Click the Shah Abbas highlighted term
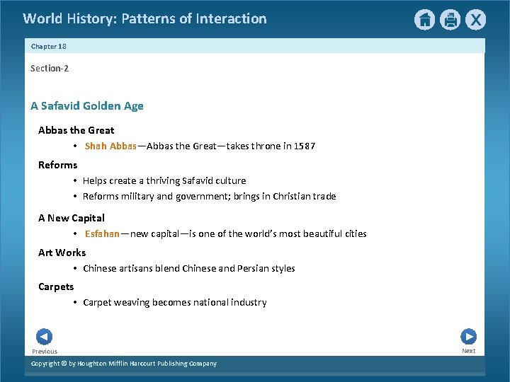 110,146
